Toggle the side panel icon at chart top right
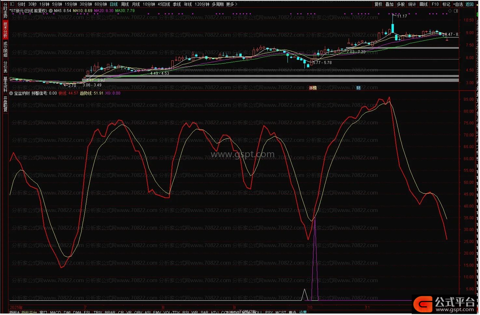 (x=456, y=11)
